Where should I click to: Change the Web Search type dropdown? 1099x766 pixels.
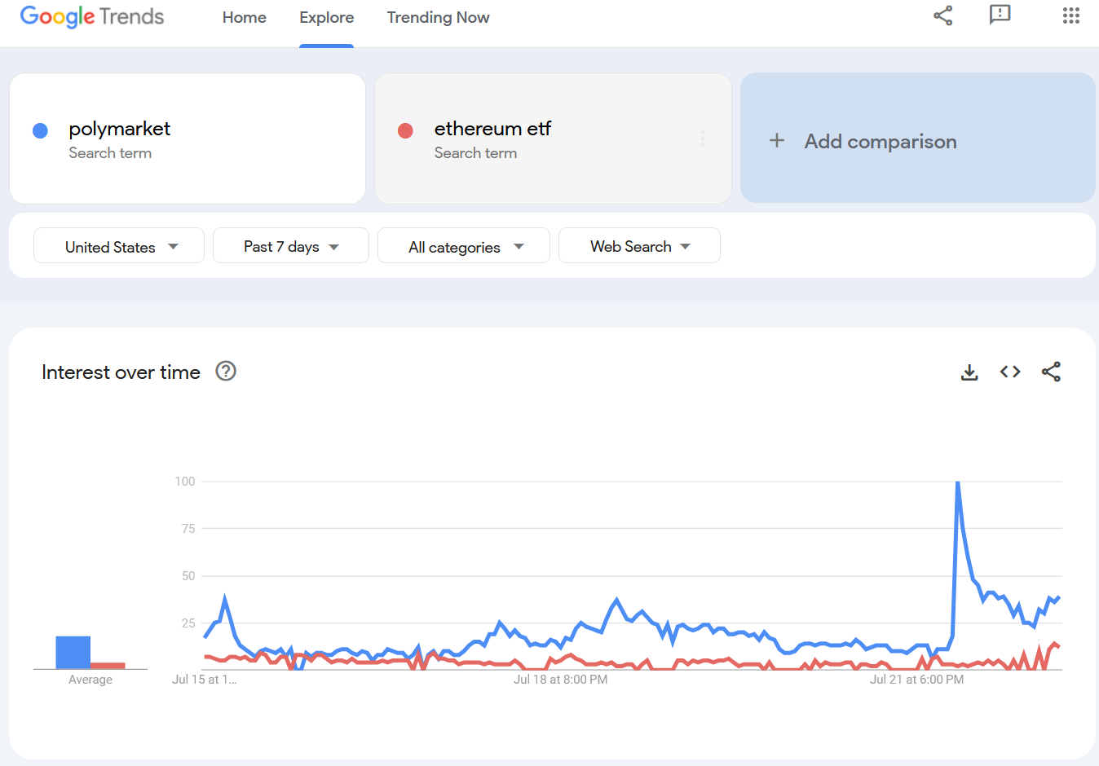tap(639, 246)
